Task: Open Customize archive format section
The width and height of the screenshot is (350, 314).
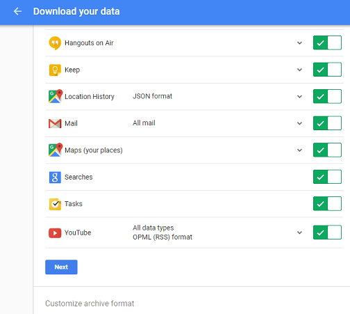Action: pyautogui.click(x=90, y=304)
